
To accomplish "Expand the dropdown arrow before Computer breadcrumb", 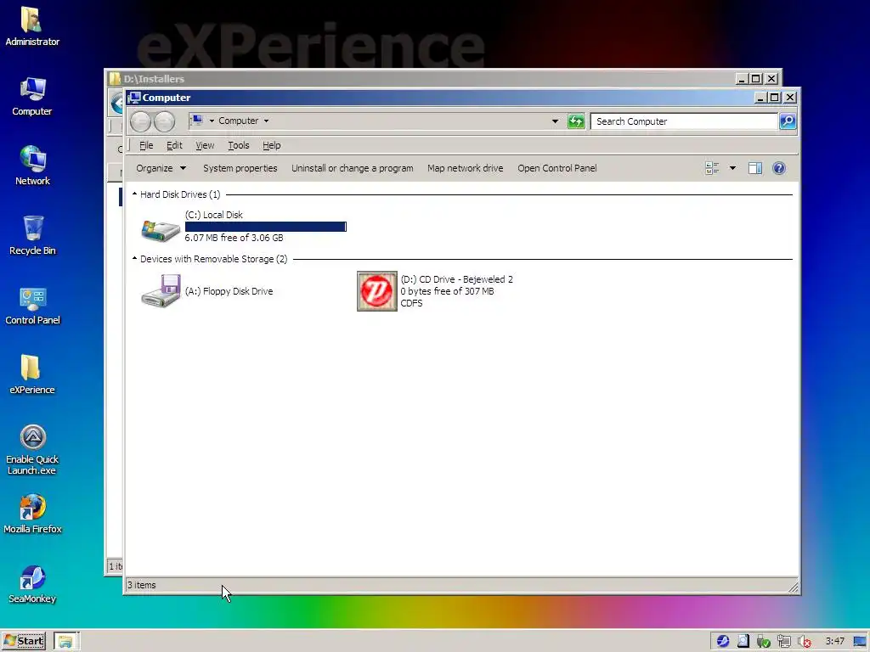I will (212, 121).
